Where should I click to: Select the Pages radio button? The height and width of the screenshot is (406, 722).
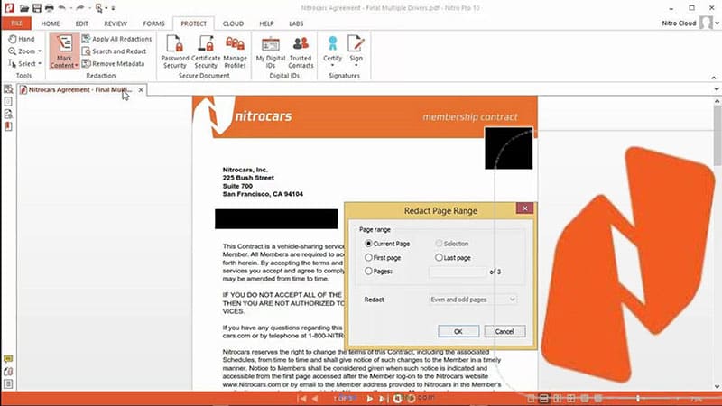point(368,272)
